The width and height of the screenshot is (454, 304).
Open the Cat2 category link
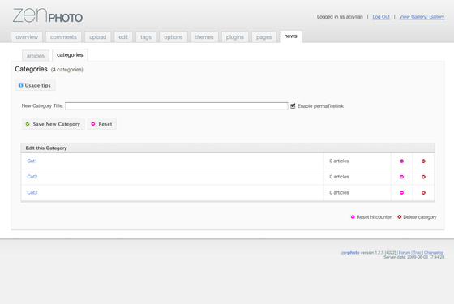32,177
